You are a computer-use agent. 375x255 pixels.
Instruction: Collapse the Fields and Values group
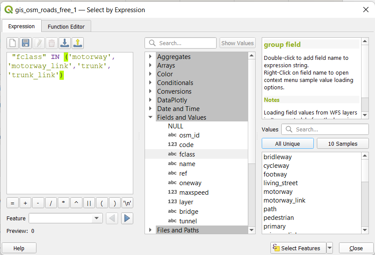[x=150, y=118]
